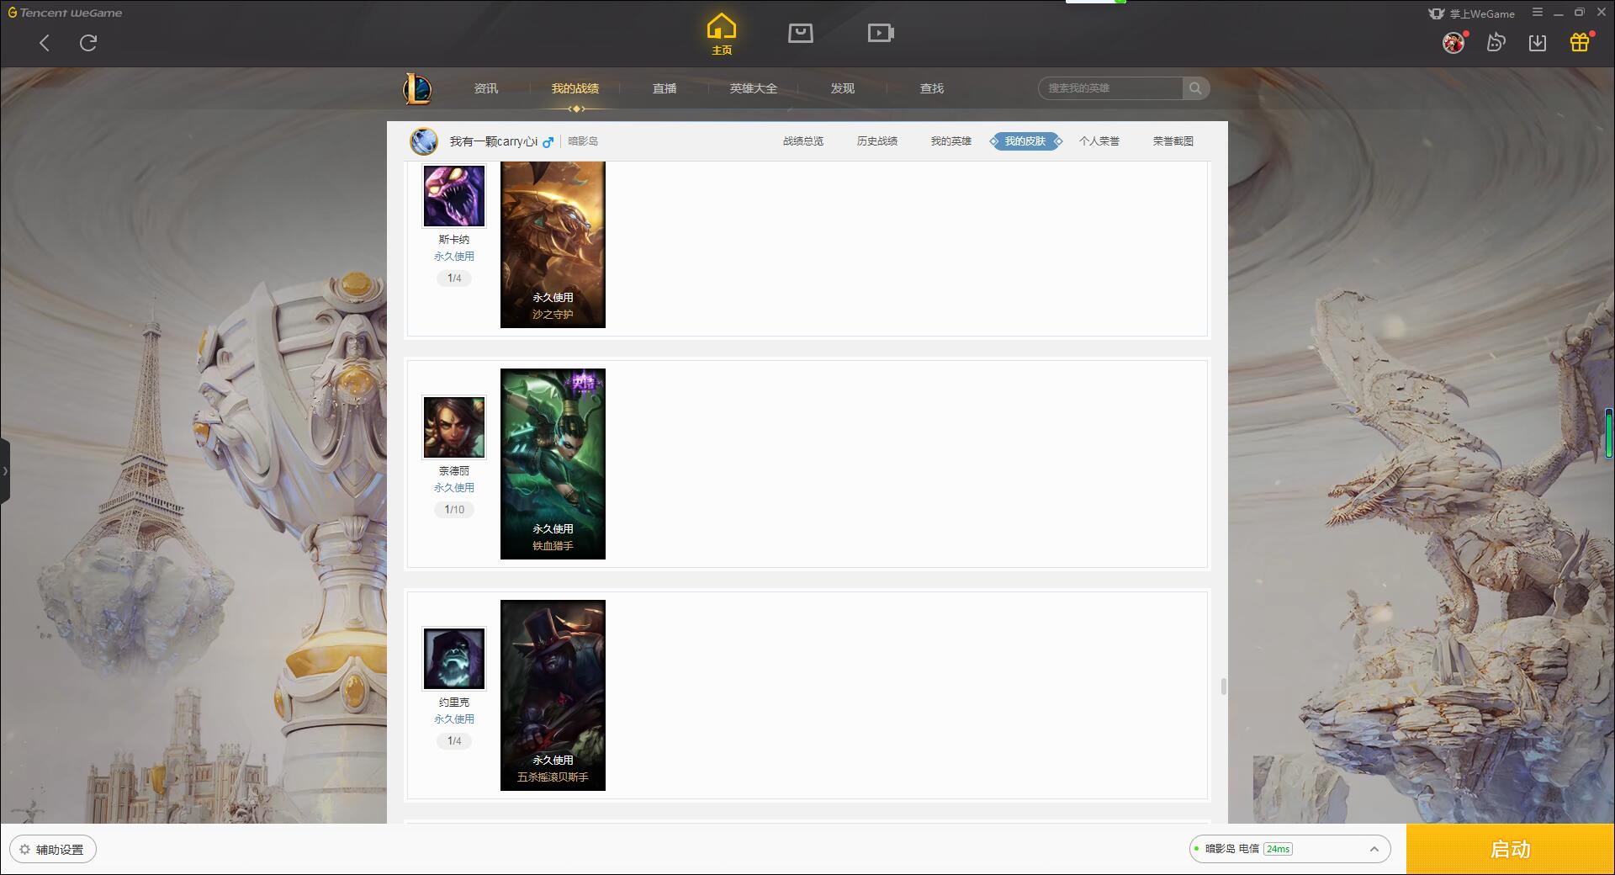
Task: Switch to 资讯 tab
Action: point(486,88)
